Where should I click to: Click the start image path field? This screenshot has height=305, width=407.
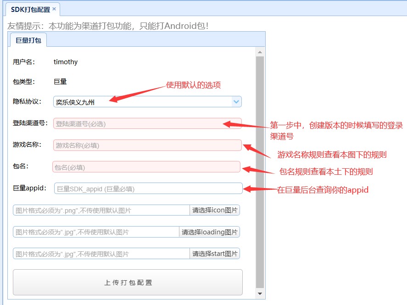[x=101, y=254]
